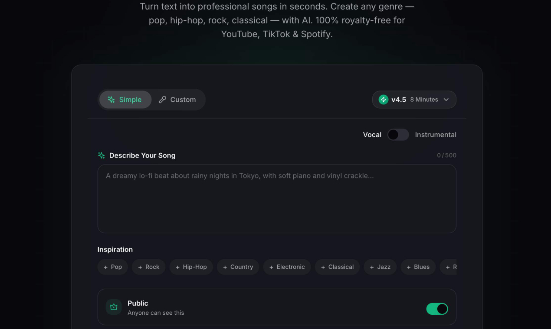
Task: Disable the Public visibility toggle
Action: tap(437, 309)
